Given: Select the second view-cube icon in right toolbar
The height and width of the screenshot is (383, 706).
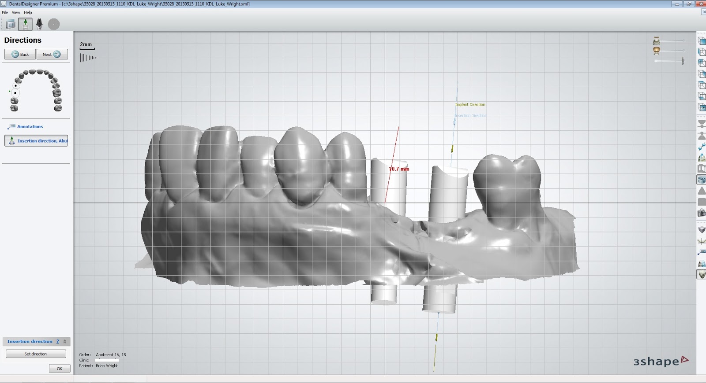Looking at the screenshot, I should (702, 52).
